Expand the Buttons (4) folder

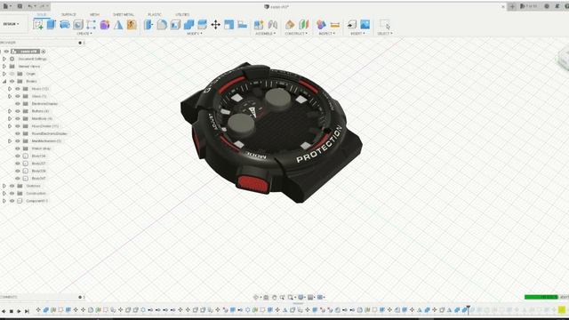tap(10, 111)
